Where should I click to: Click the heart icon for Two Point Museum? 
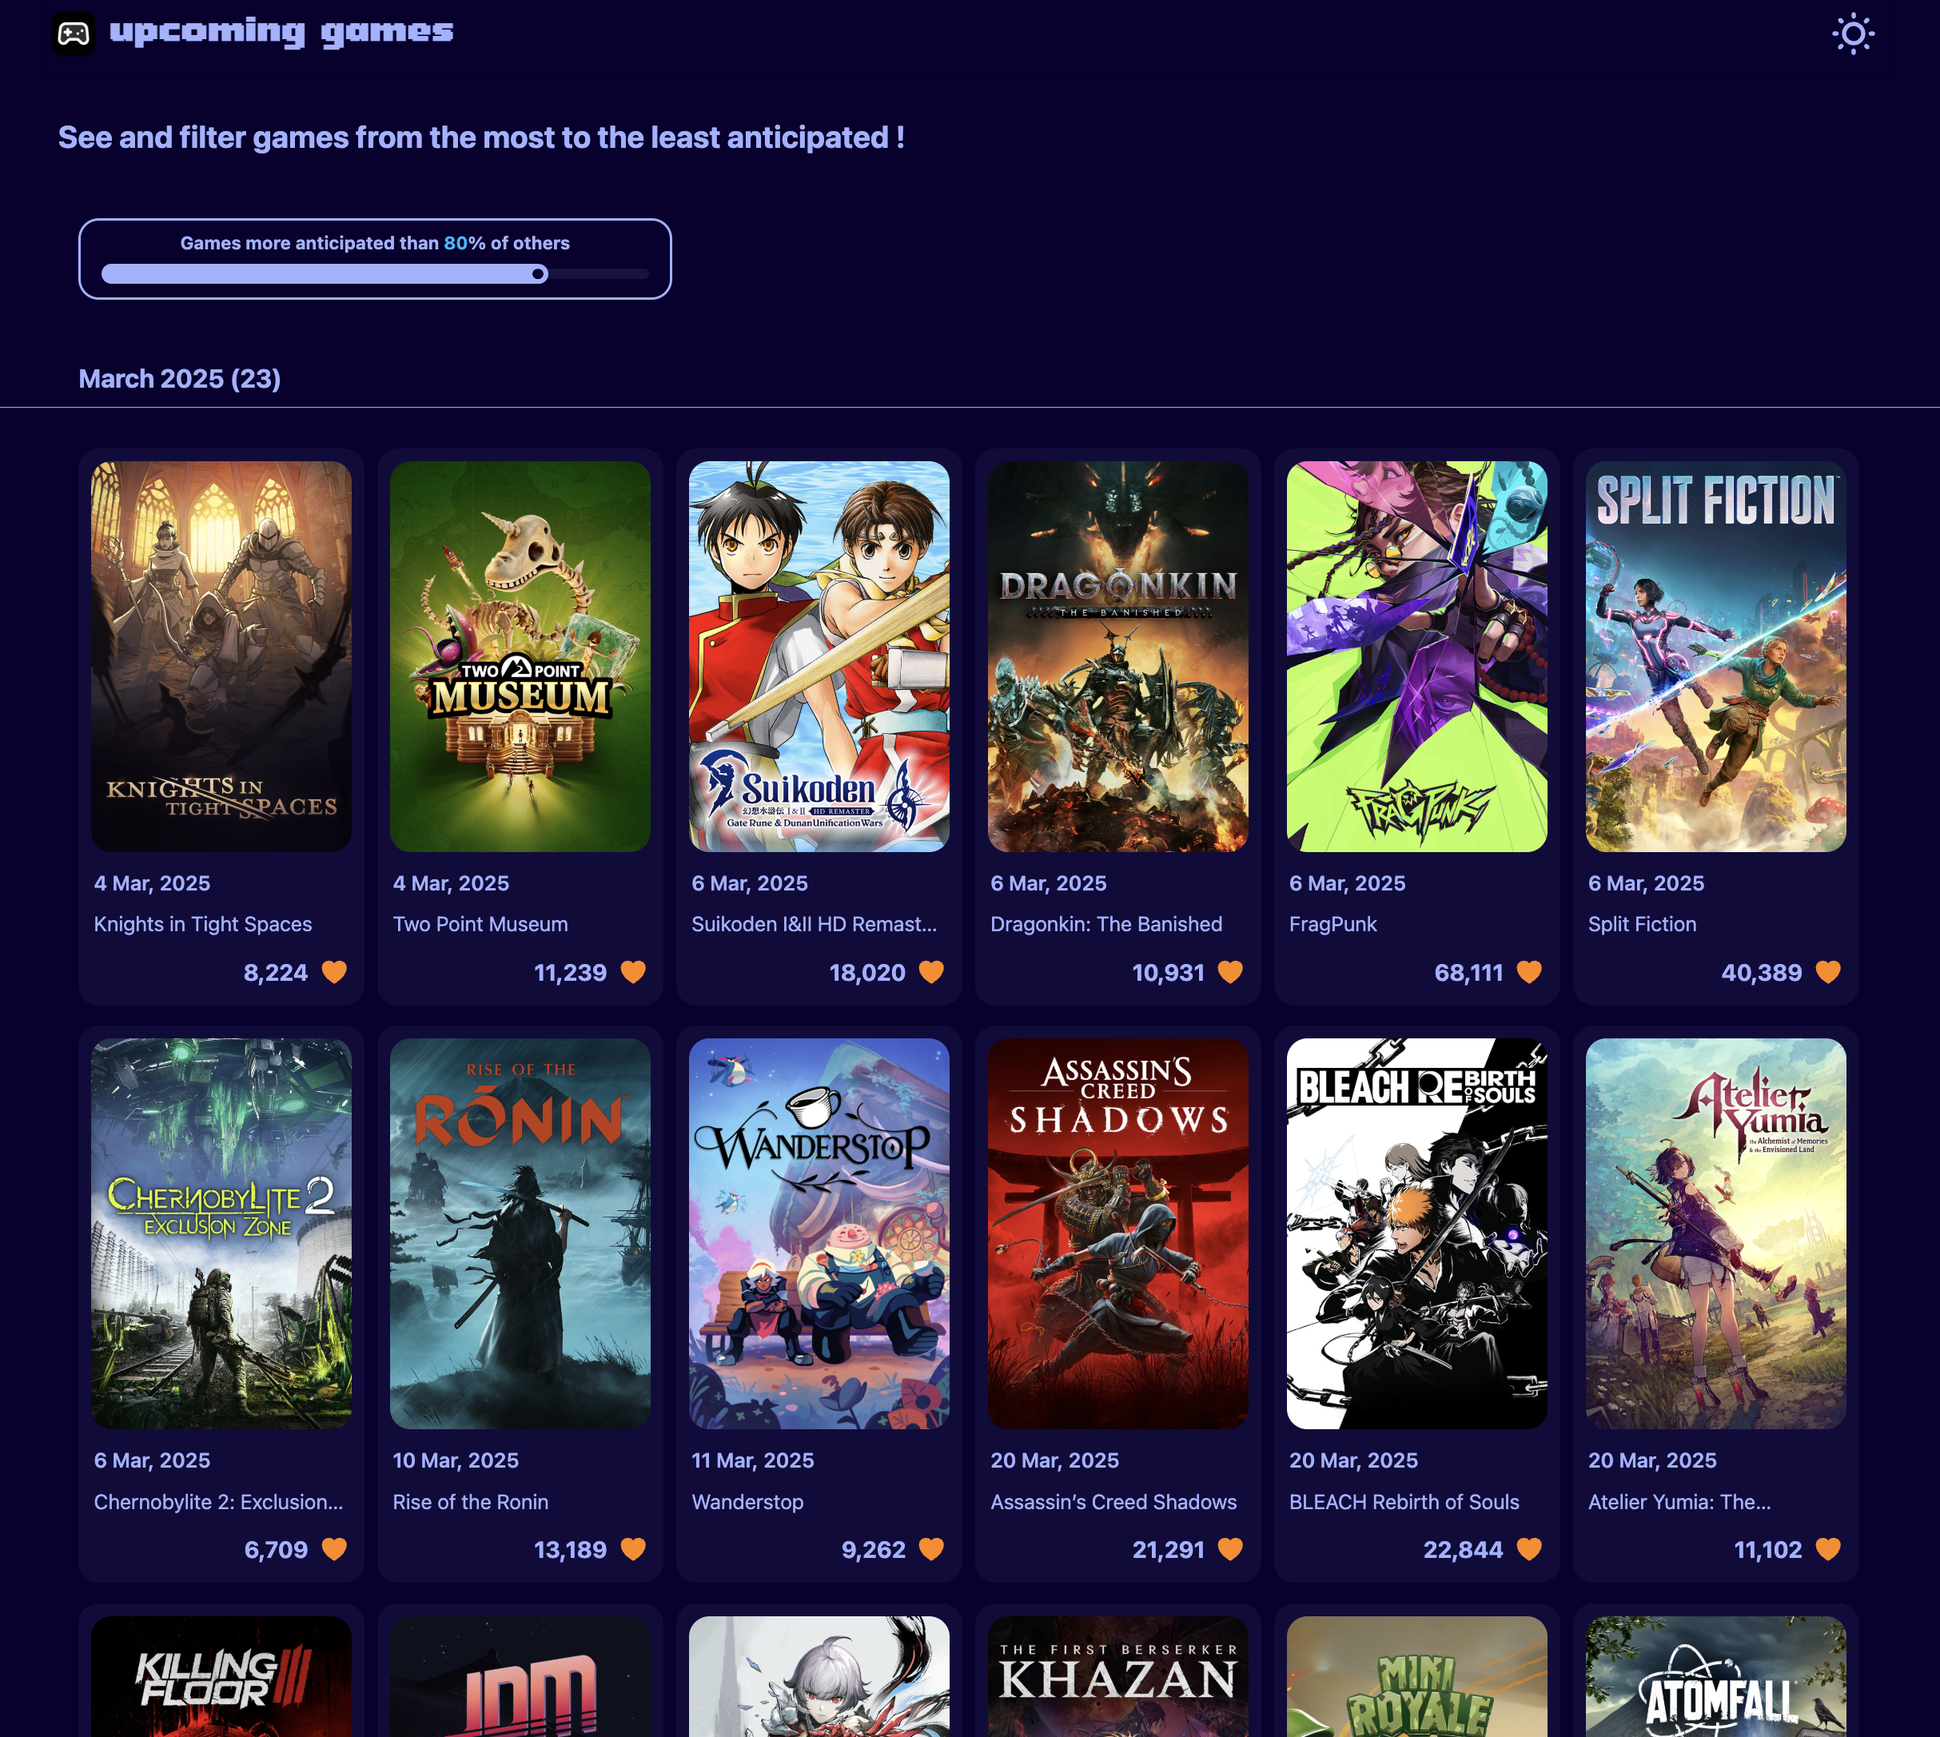point(632,971)
